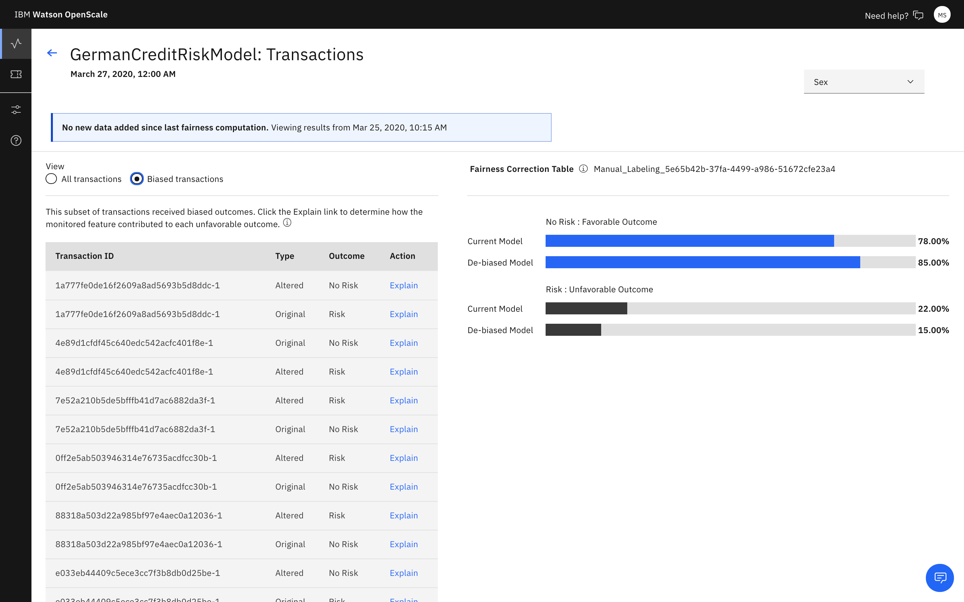Click De-biased Model 85.00% favorable bar
Image resolution: width=964 pixels, height=602 pixels.
730,263
